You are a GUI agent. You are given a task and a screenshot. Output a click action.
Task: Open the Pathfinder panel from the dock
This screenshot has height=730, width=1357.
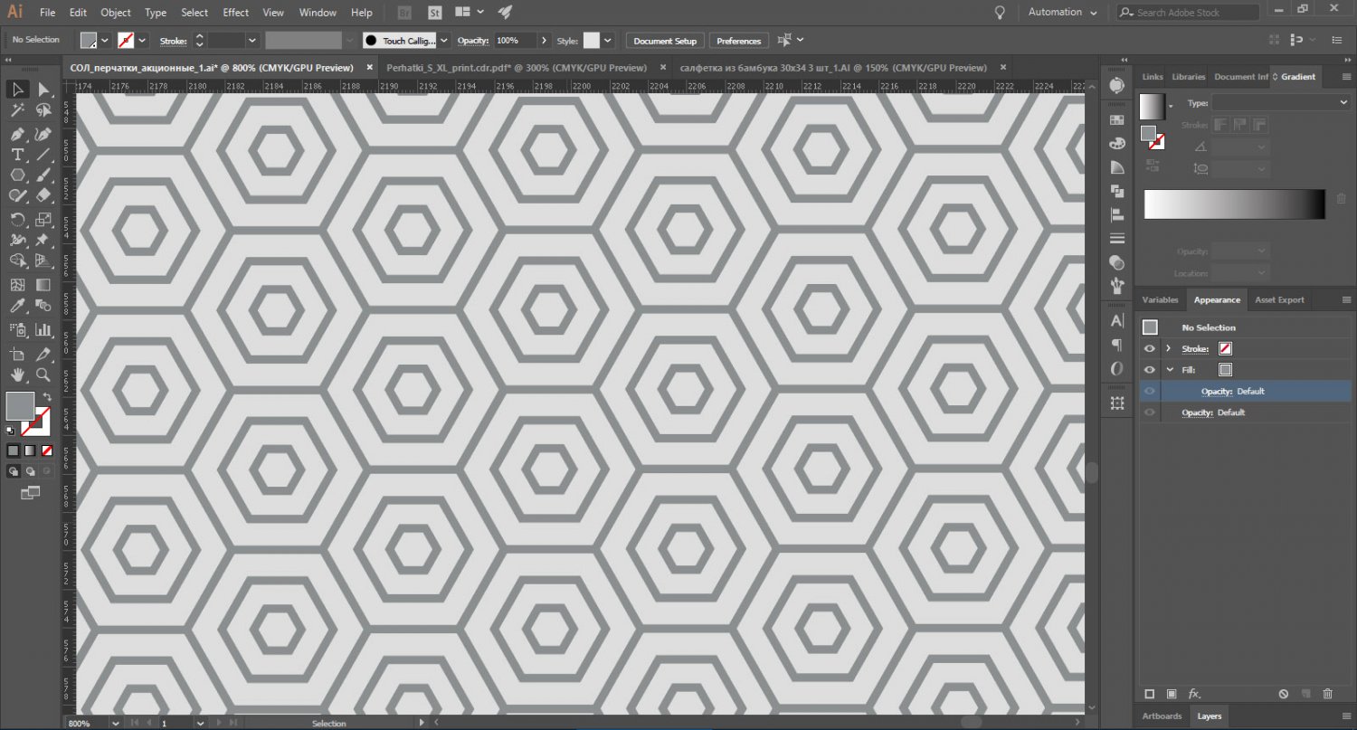click(1117, 191)
